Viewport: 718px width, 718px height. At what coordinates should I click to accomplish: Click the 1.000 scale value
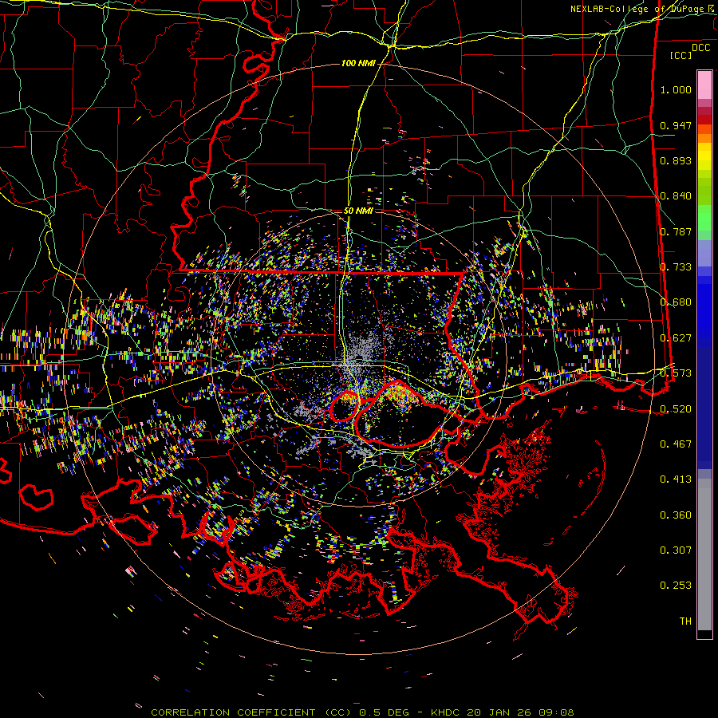click(676, 89)
